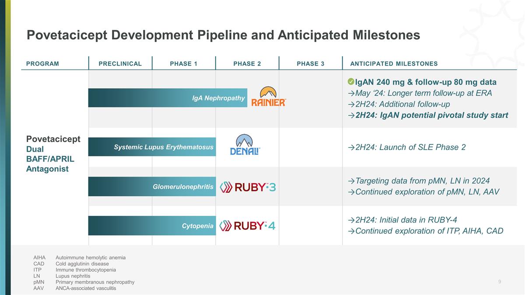Click the IgA Nephropathy progress bar
This screenshot has width=525, height=295.
tap(168, 98)
